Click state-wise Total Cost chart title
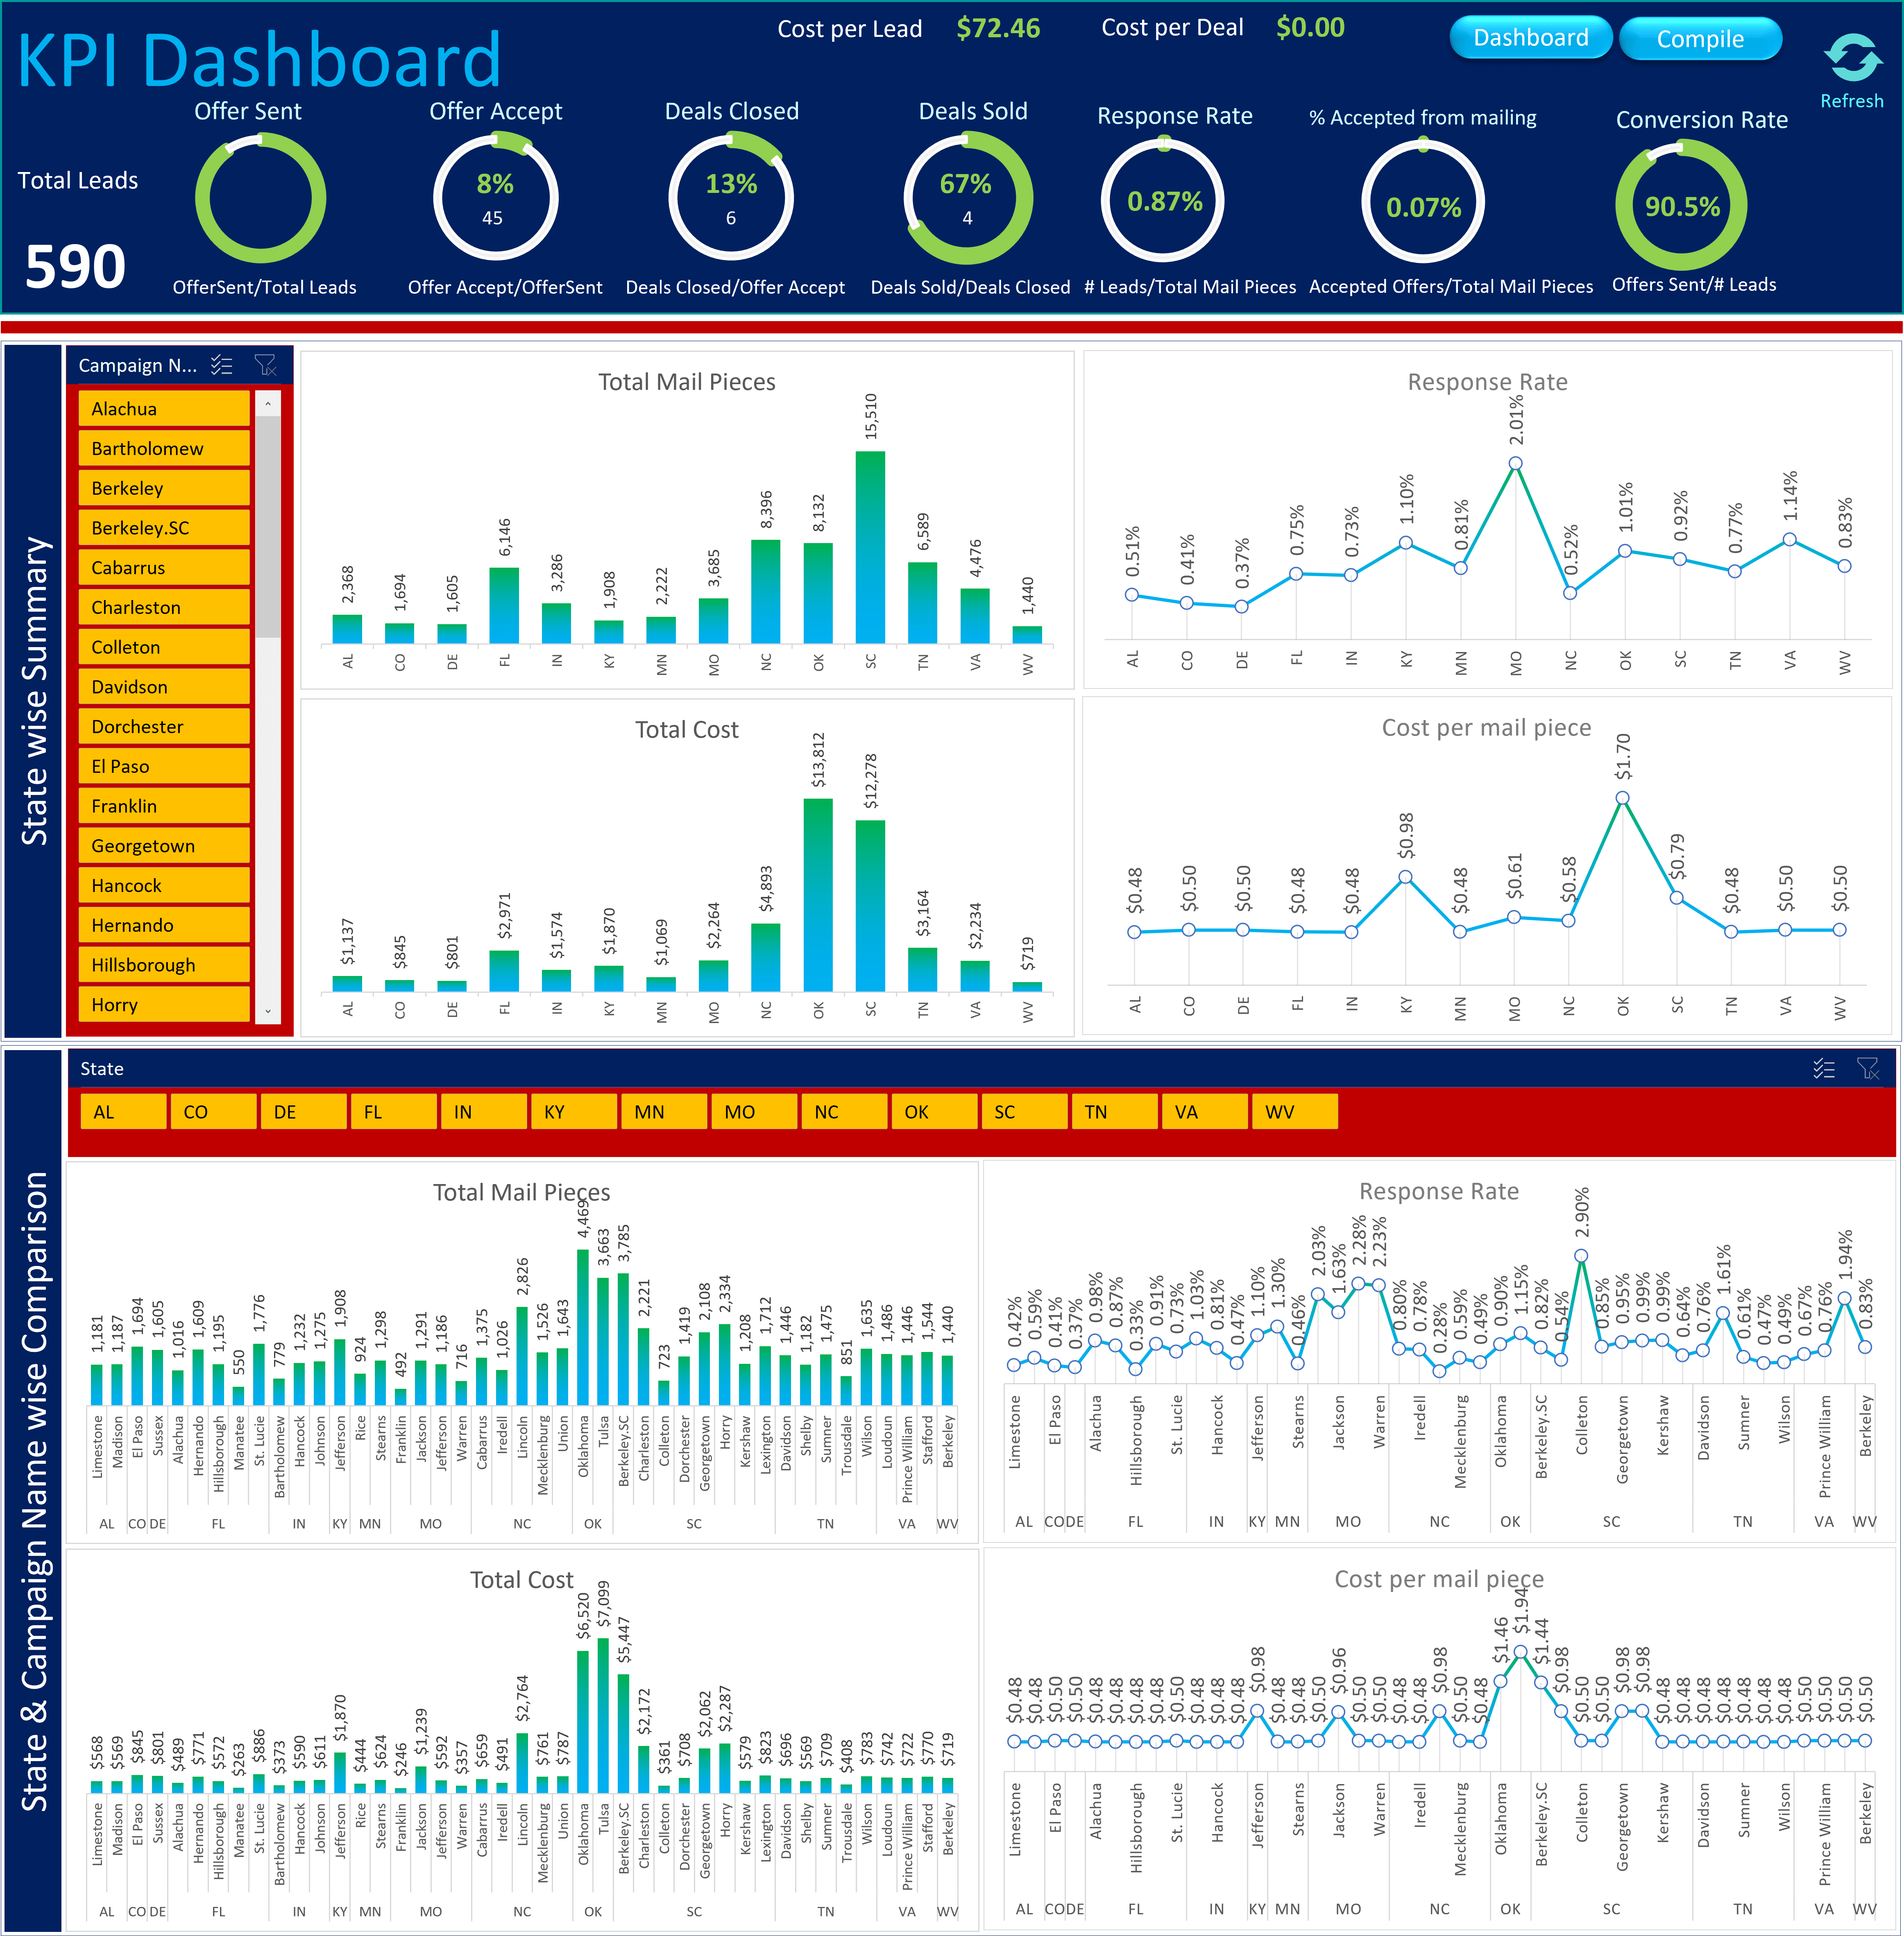1904x1936 pixels. click(686, 730)
